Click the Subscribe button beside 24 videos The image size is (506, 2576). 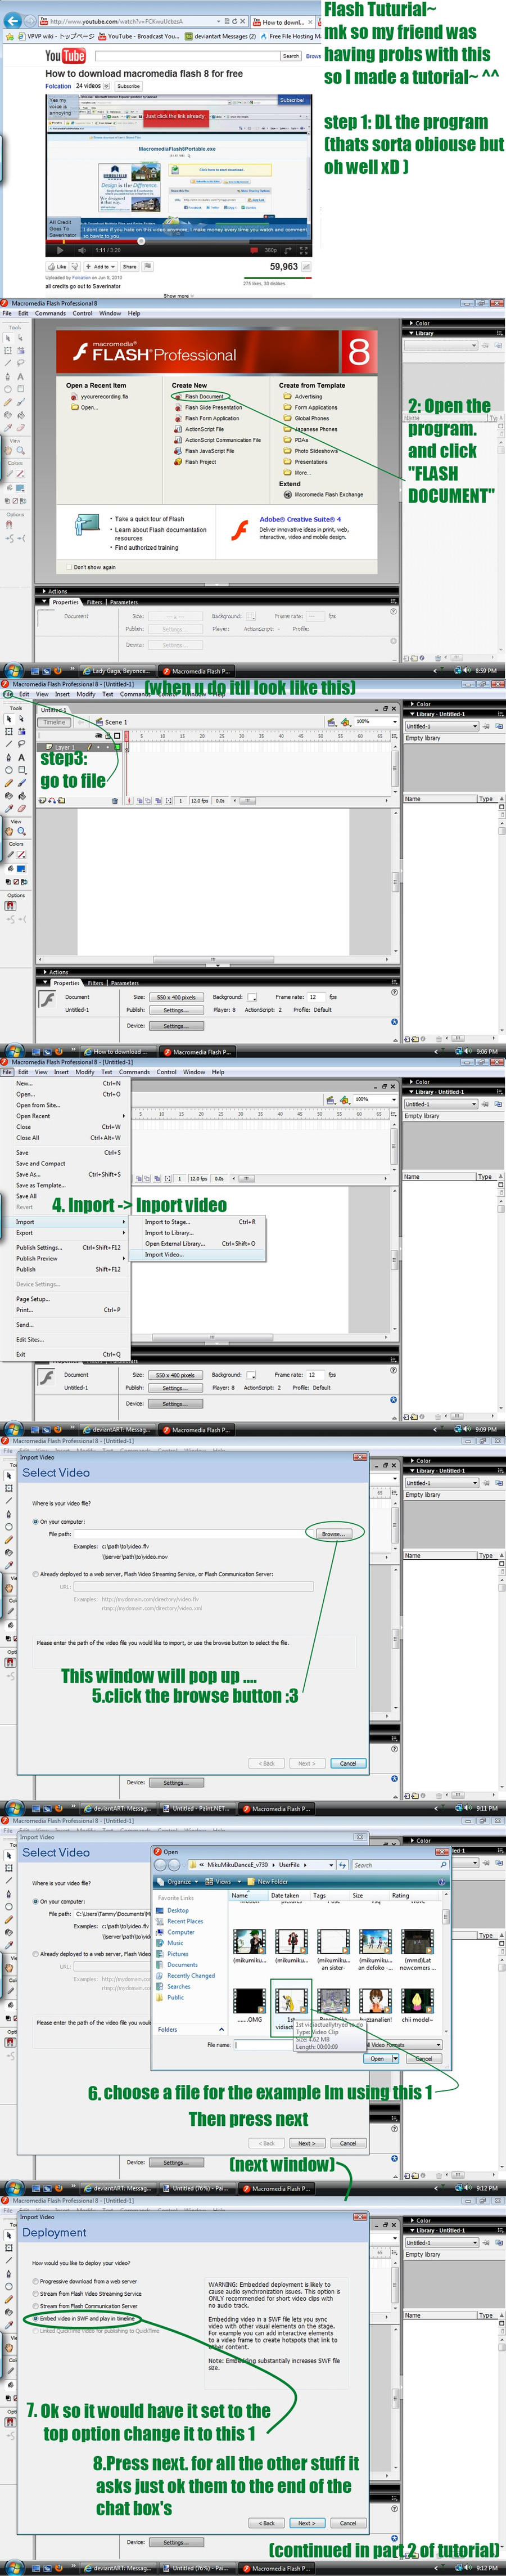(129, 86)
